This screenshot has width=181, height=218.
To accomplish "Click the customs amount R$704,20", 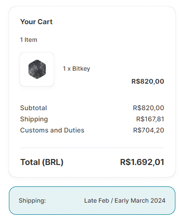I will coord(149,130).
